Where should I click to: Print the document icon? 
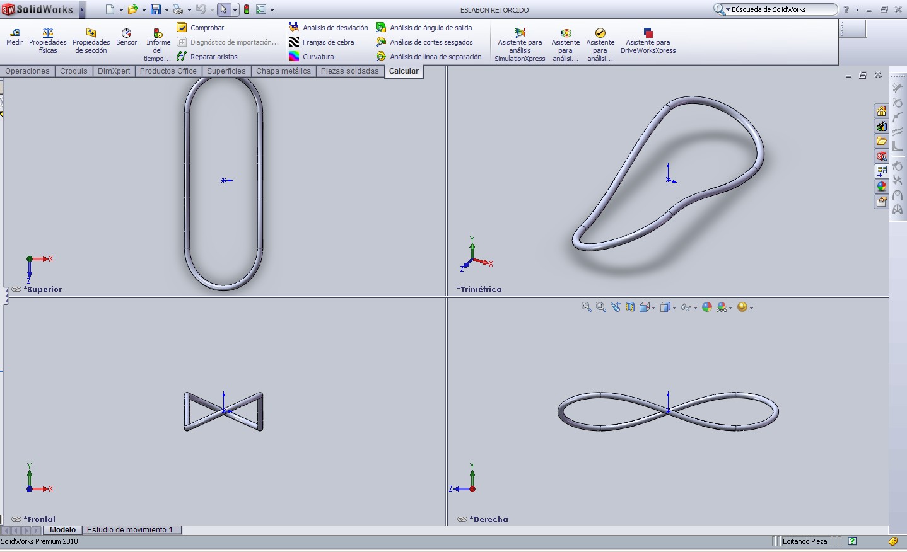[178, 9]
